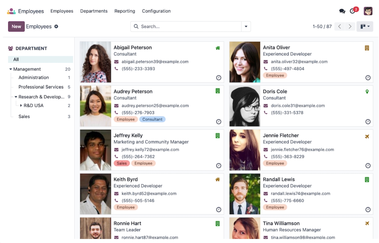The width and height of the screenshot is (379, 243).
Task: Click the New button
Action: (16, 26)
